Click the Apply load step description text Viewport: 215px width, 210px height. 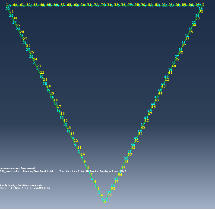pos(21,185)
